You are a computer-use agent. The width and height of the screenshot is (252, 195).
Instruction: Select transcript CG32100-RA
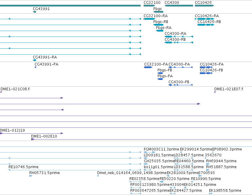click(149, 19)
